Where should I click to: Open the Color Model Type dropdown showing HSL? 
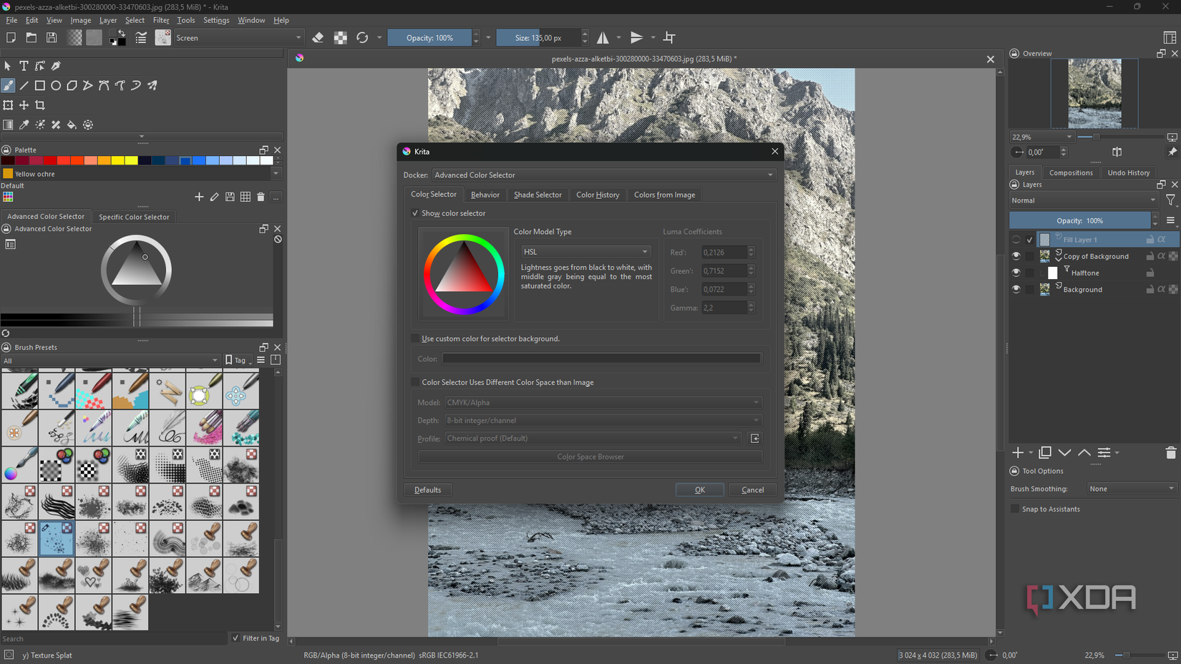585,251
